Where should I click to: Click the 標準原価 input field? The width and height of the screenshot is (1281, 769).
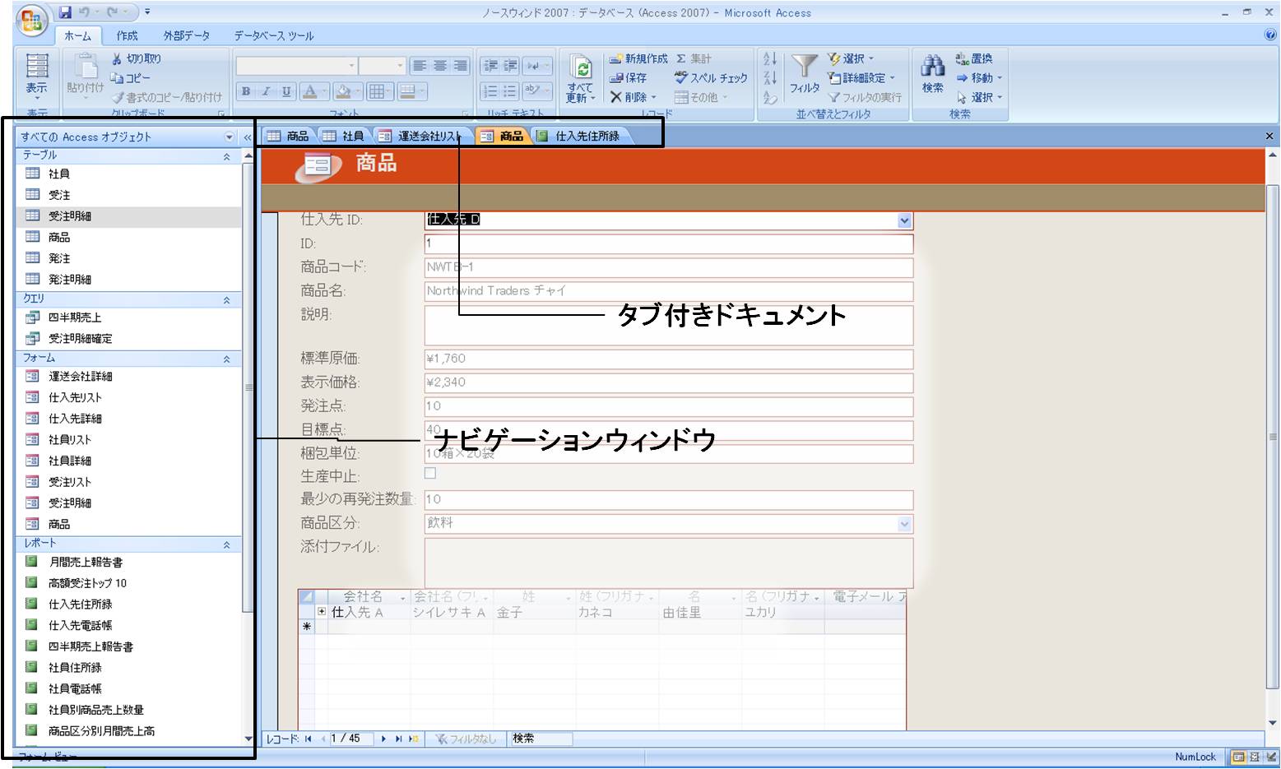point(668,359)
